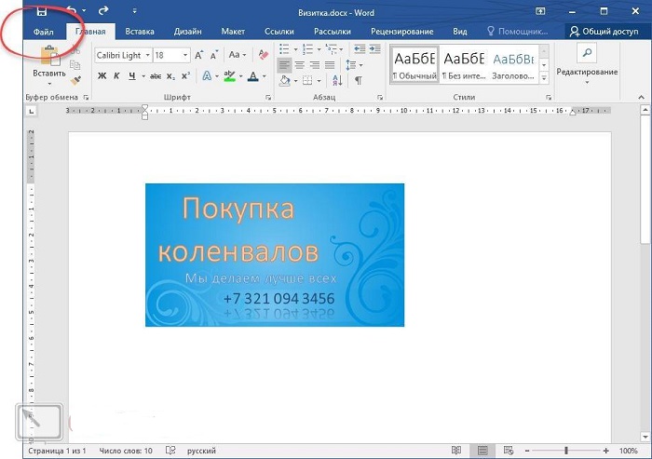
Task: Click the Copy icon in clipboard group
Action: point(75,65)
